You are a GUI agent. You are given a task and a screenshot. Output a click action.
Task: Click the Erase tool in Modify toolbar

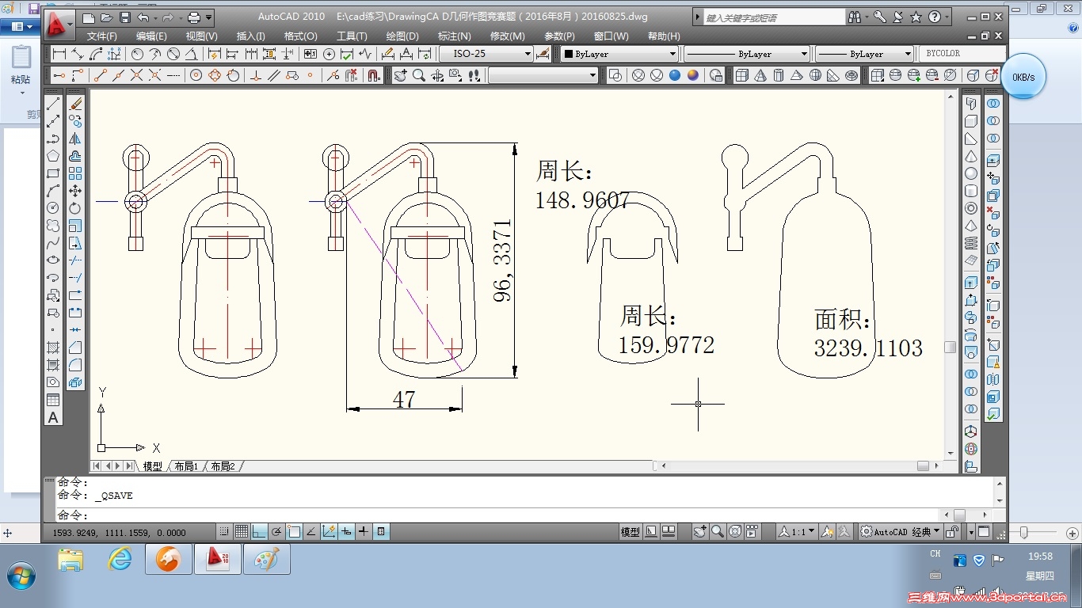click(75, 104)
